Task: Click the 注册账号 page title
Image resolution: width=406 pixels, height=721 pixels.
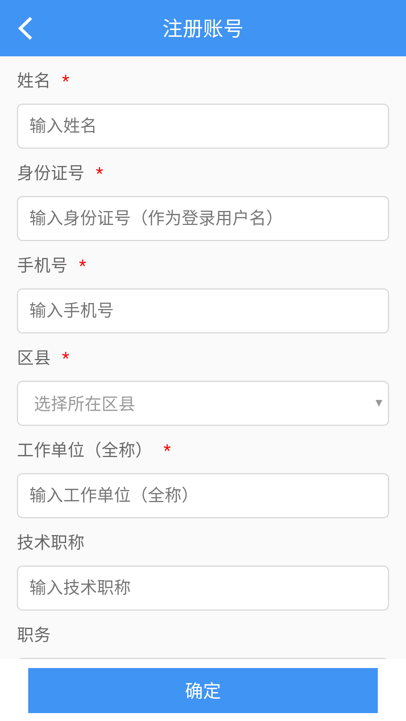Action: [x=203, y=29]
